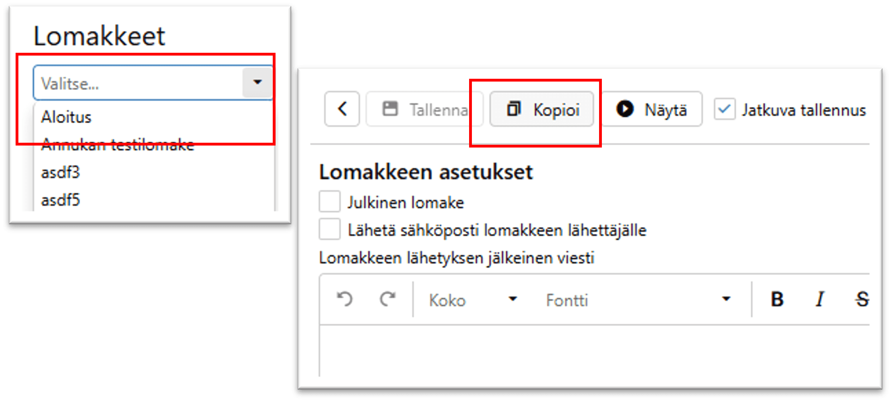The height and width of the screenshot is (401, 891).
Task: Choose asdf5 in the form list
Action: [61, 200]
